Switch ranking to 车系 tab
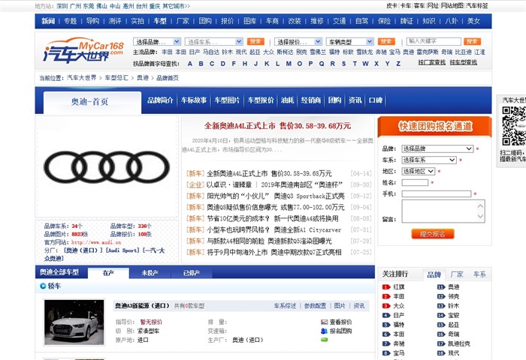 click(x=479, y=274)
